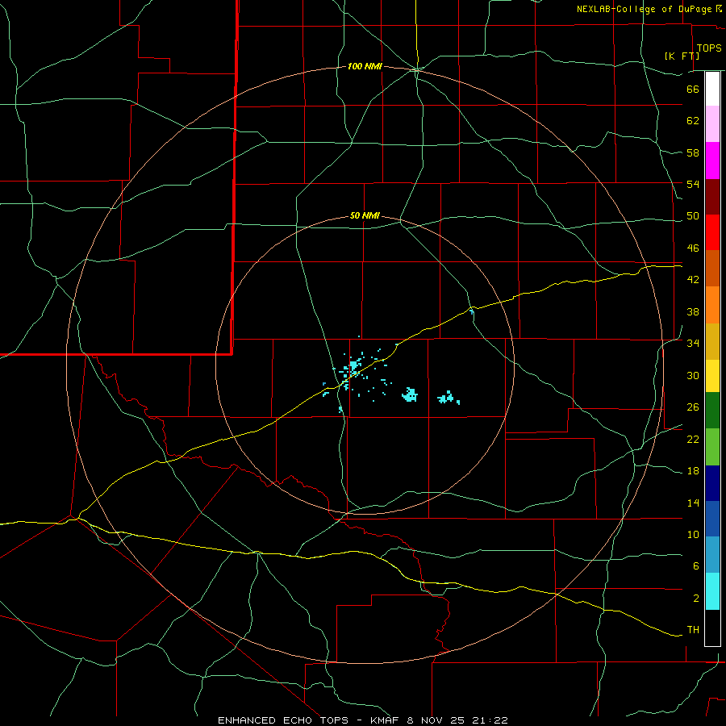Click the scale value "30"

click(x=693, y=375)
